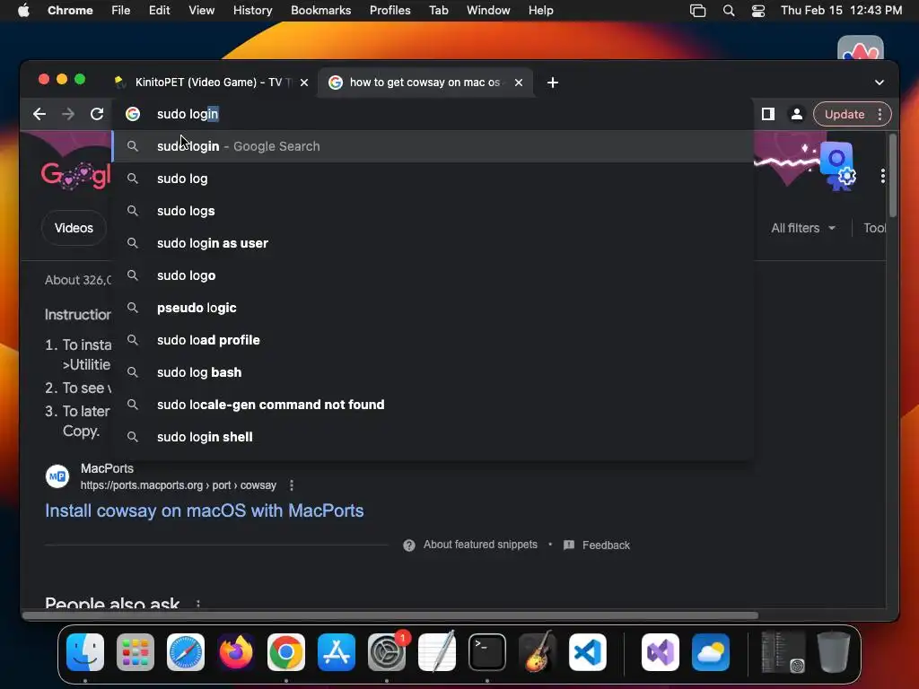This screenshot has width=919, height=689.
Task: Select 'sudo log bash' suggestion
Action: click(x=433, y=372)
